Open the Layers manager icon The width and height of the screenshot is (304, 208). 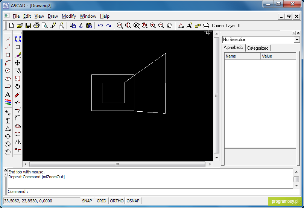click(x=206, y=26)
